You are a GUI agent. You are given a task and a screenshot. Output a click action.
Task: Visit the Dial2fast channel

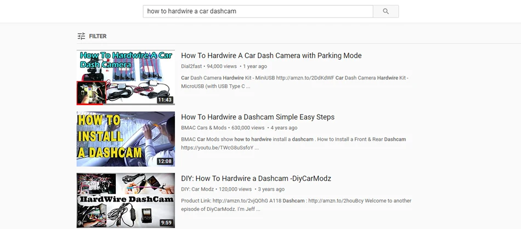coord(191,66)
